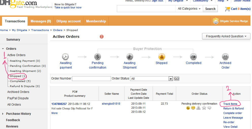This screenshot has height=129, width=252.
Task: Click the shopping cart icon
Action: [x=227, y=9]
